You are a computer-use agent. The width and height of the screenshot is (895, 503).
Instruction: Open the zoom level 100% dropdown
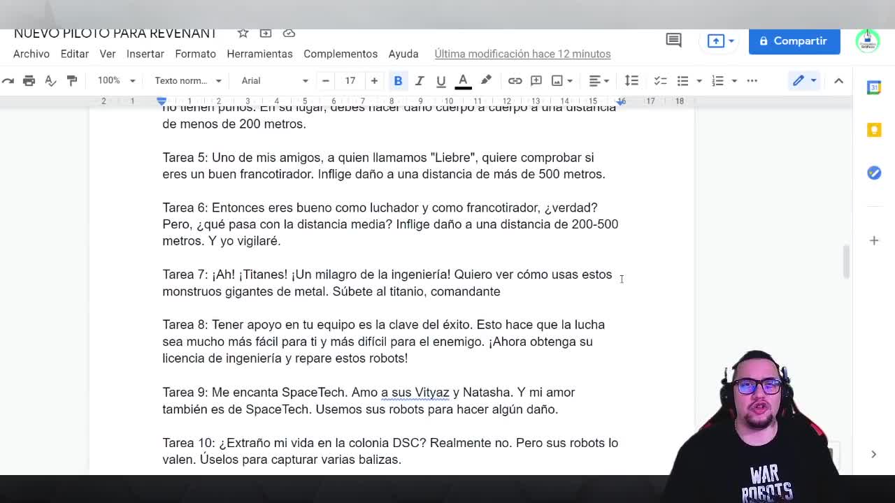116,81
